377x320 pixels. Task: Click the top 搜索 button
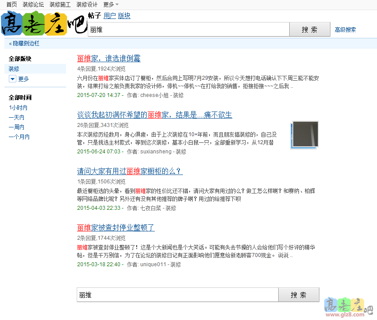pos(309,29)
